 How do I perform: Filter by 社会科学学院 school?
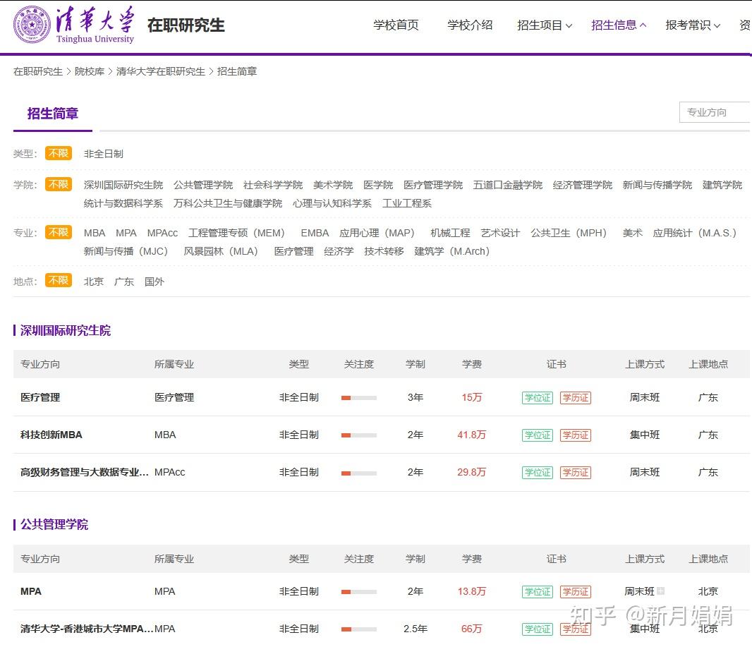click(x=273, y=185)
